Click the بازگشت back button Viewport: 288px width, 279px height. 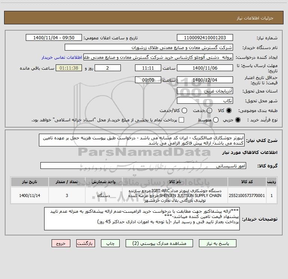[86, 243]
